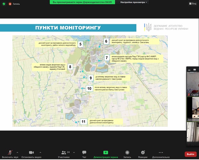199x160 pixels.
Task: Click the green screen sharing banner
Action: point(82,2)
